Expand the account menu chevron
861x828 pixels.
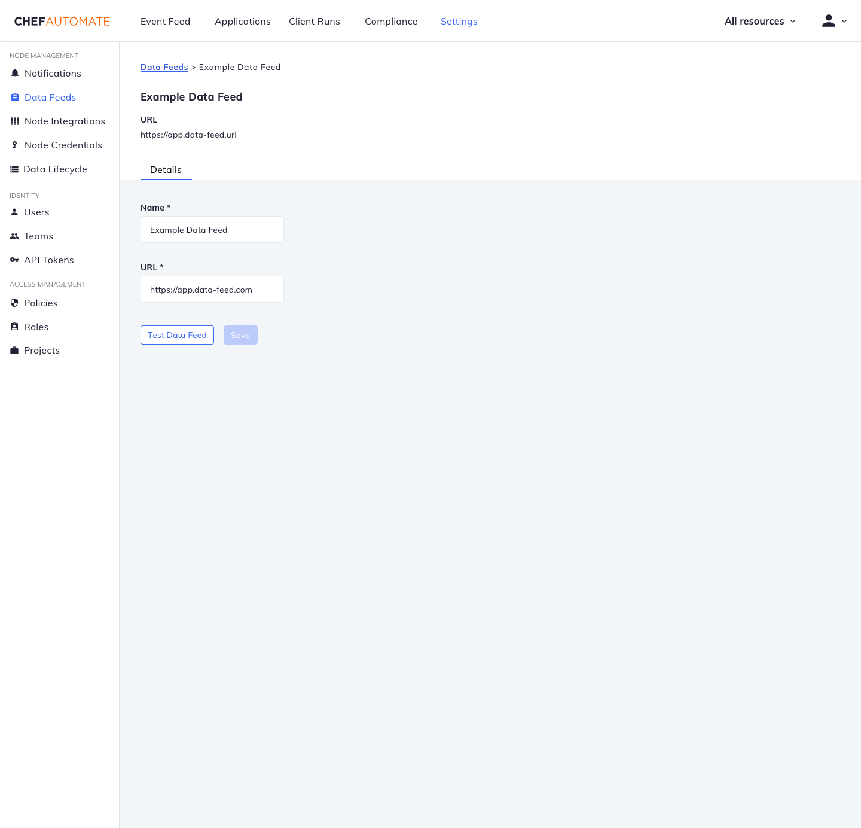click(844, 22)
